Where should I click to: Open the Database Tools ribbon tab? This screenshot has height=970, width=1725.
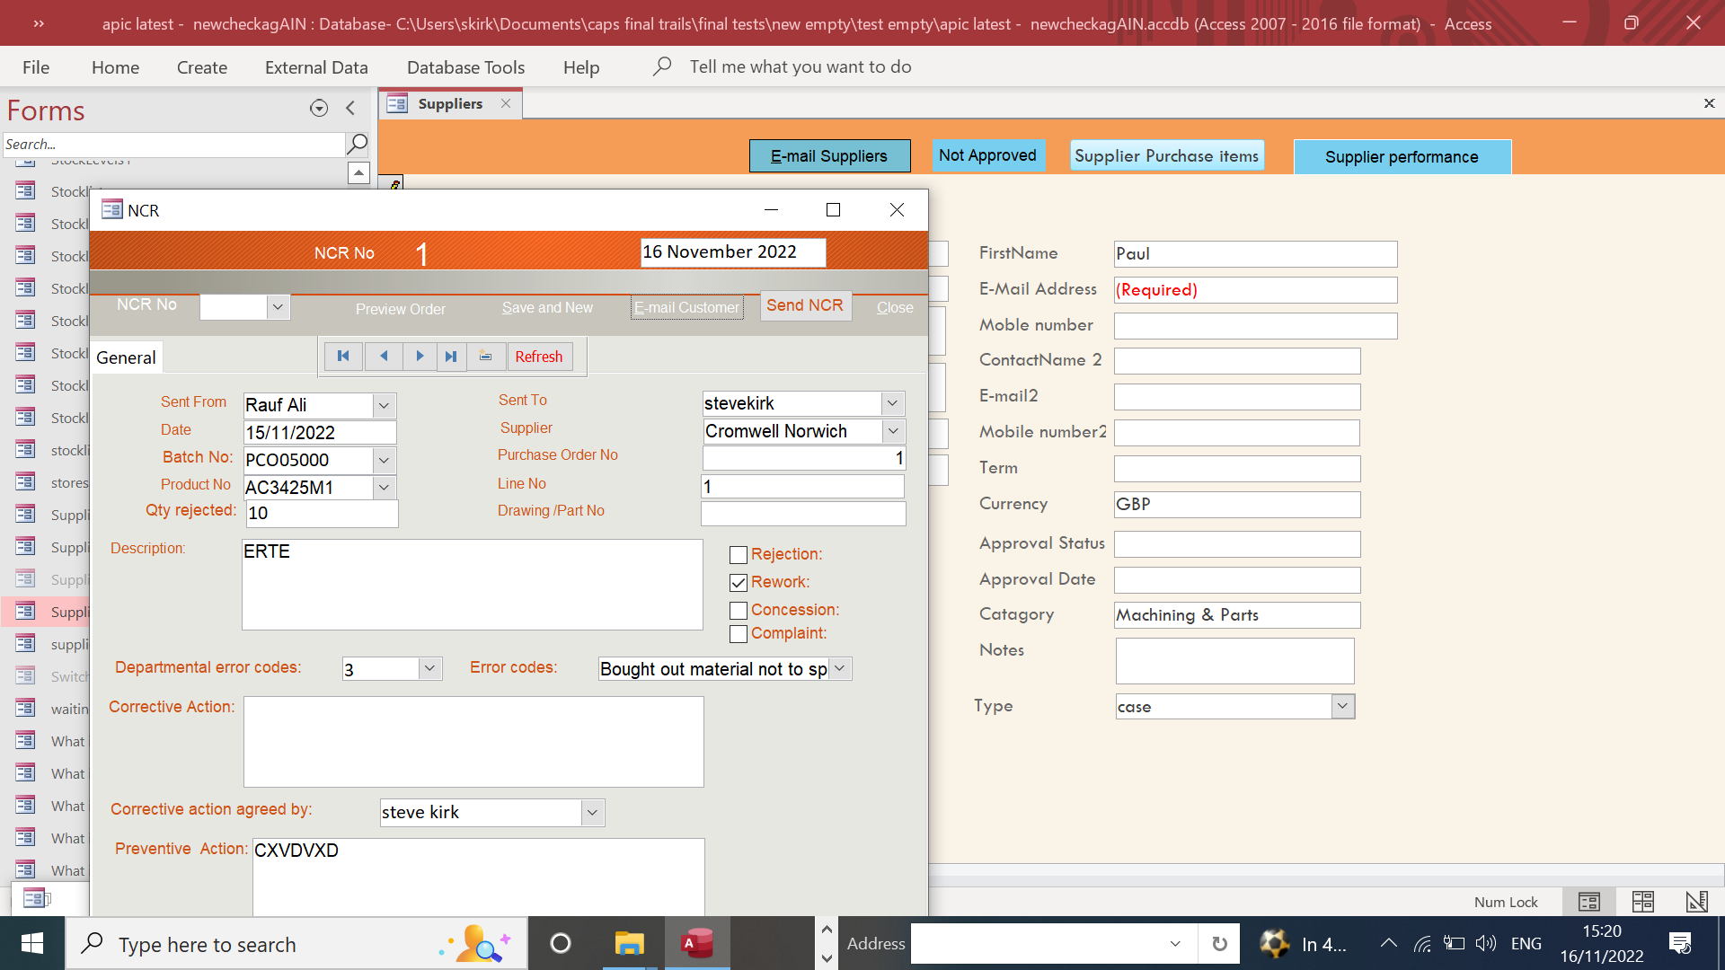[465, 67]
